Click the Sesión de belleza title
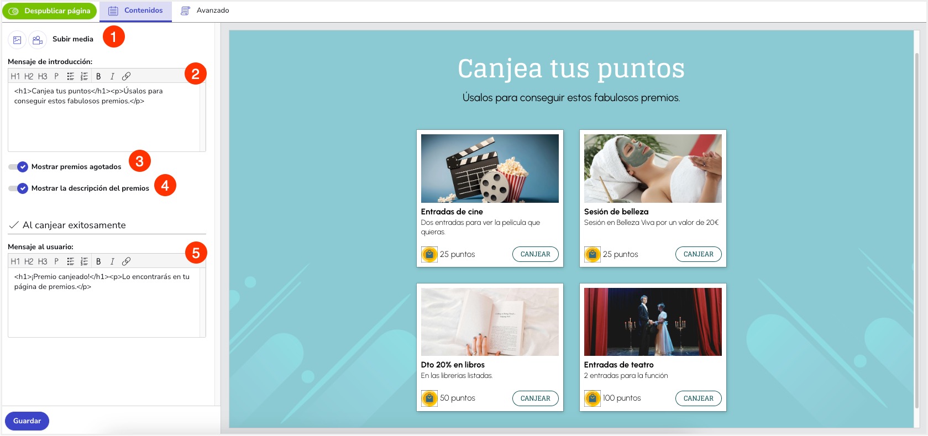This screenshot has height=436, width=928. point(616,212)
